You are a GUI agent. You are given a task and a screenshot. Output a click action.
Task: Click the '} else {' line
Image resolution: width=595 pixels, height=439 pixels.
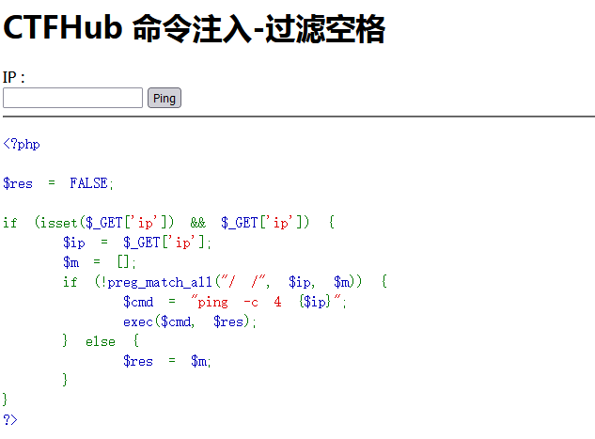pyautogui.click(x=101, y=340)
